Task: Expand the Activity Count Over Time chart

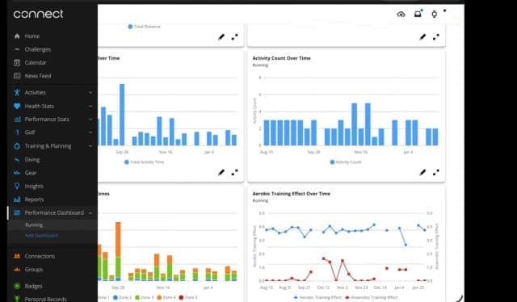Action: point(436,173)
